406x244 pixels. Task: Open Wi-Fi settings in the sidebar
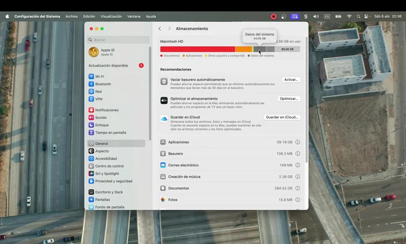click(x=99, y=76)
